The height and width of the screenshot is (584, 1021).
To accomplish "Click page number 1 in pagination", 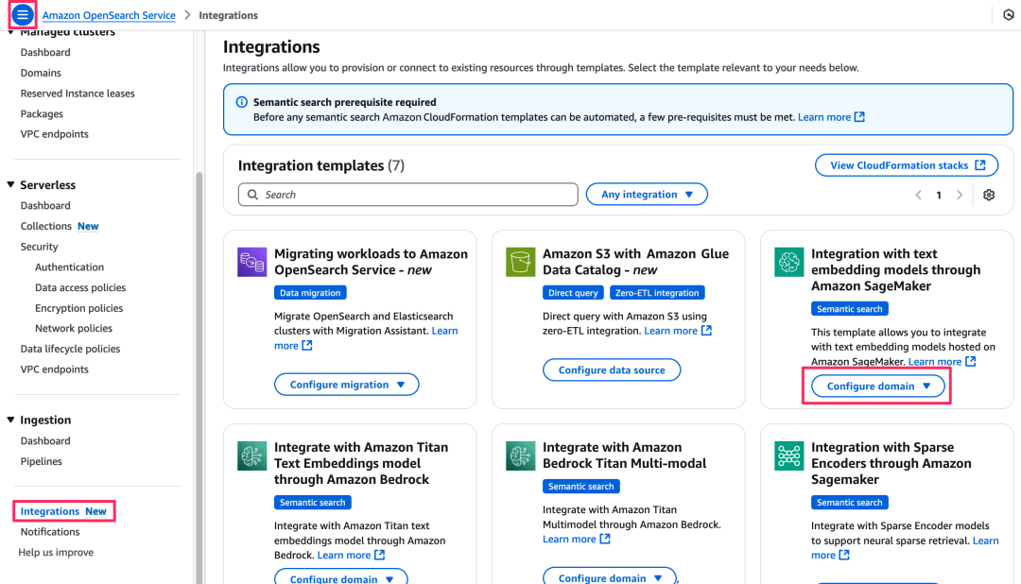I will click(x=939, y=195).
